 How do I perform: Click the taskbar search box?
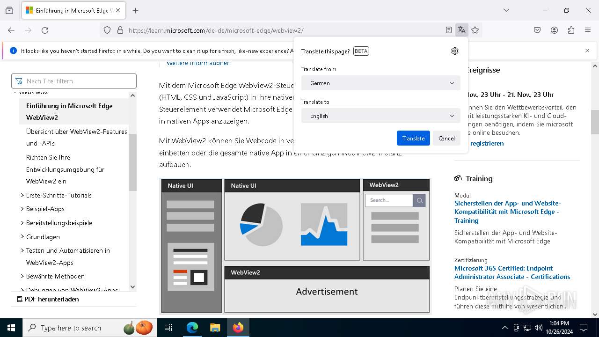coord(90,328)
